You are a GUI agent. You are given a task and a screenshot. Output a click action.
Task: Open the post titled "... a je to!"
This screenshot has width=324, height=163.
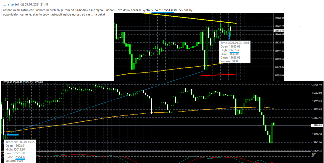(11, 4)
